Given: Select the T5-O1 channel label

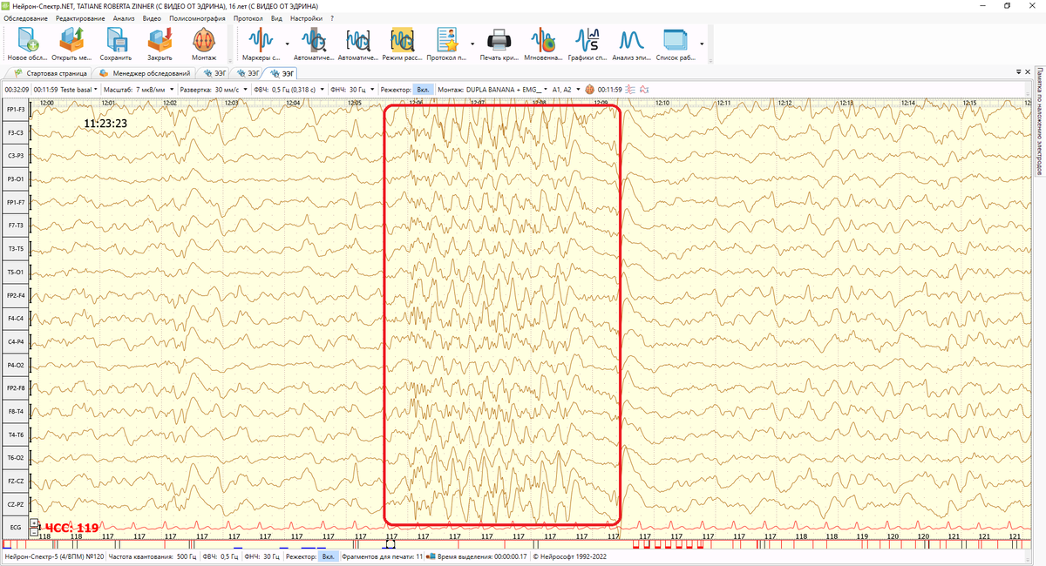Looking at the screenshot, I should coord(15,272).
